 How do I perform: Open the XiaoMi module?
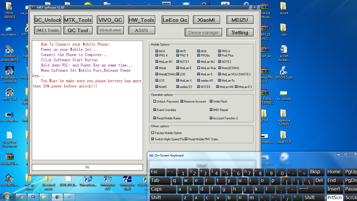(x=206, y=20)
